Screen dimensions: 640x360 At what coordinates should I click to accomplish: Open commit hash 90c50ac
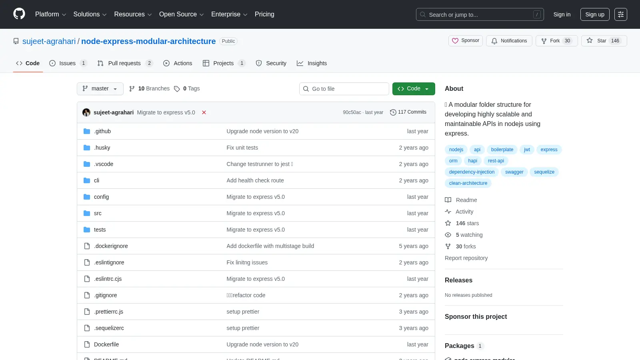[352, 112]
